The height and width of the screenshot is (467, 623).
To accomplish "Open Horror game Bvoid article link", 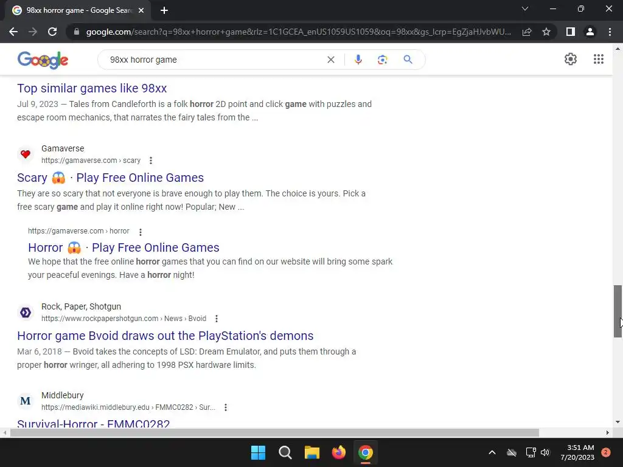I will (165, 336).
